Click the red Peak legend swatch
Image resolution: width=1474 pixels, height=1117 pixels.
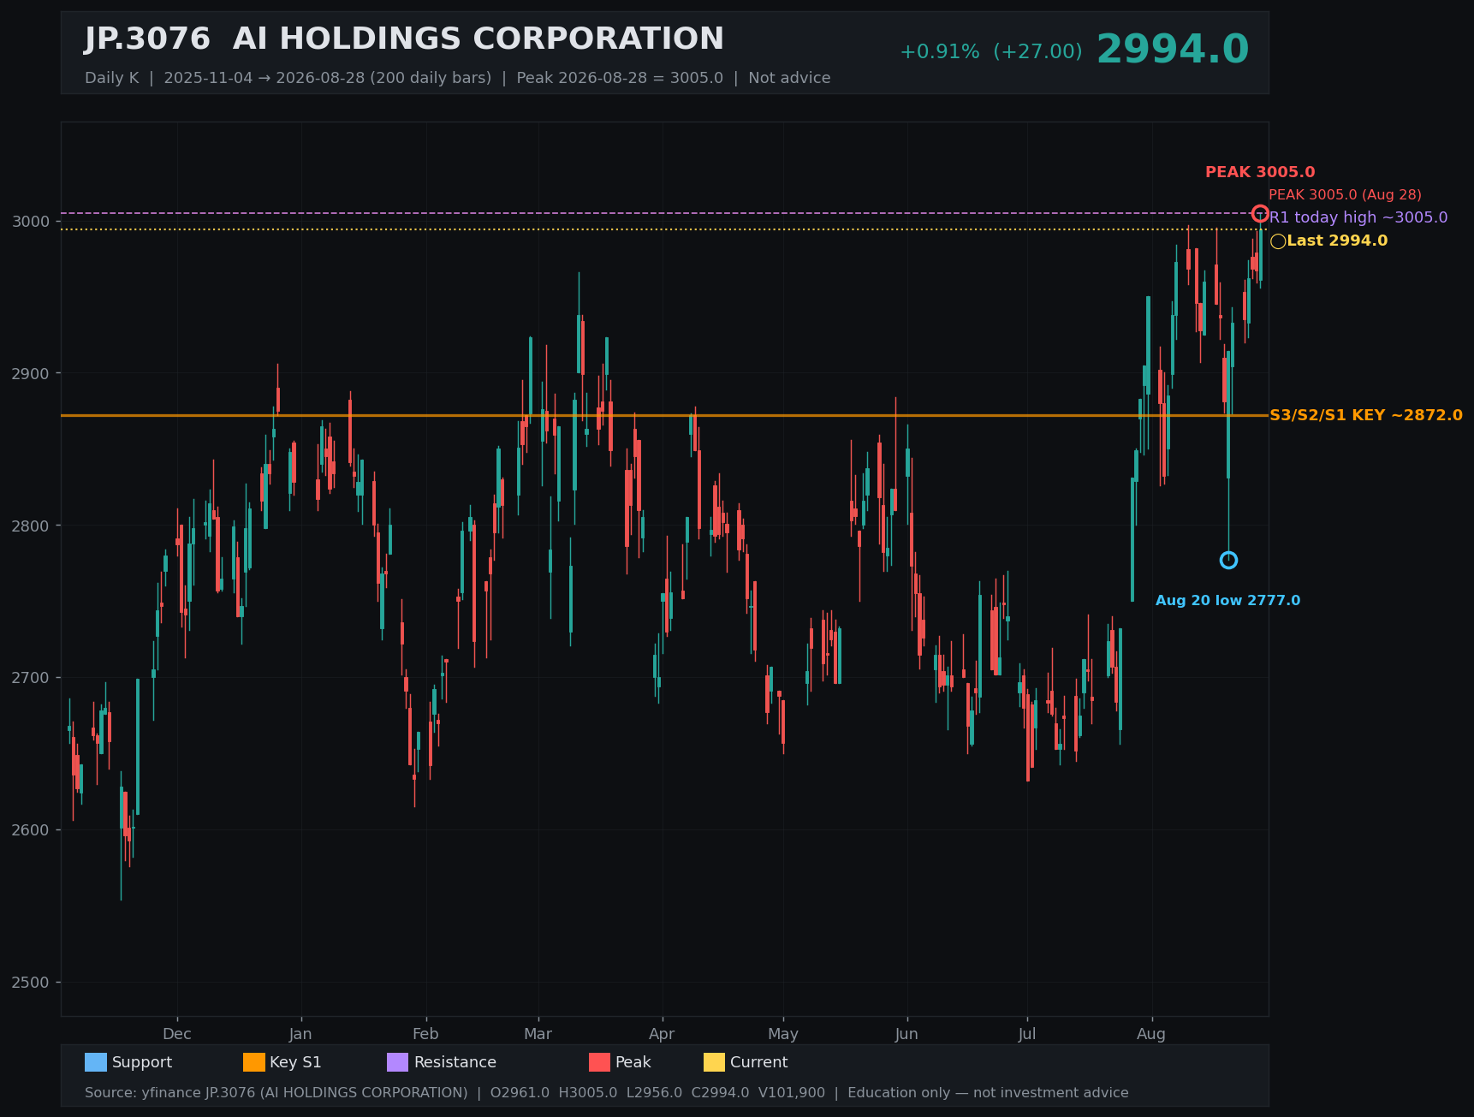pos(599,1062)
